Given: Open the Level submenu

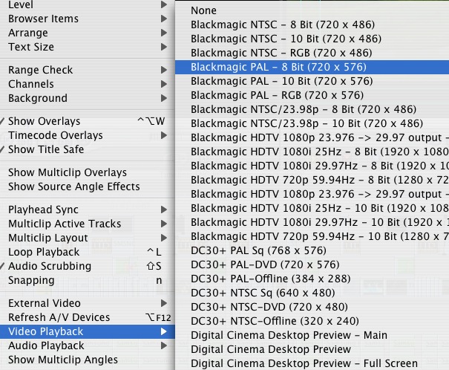Looking at the screenshot, I should click(88, 4).
